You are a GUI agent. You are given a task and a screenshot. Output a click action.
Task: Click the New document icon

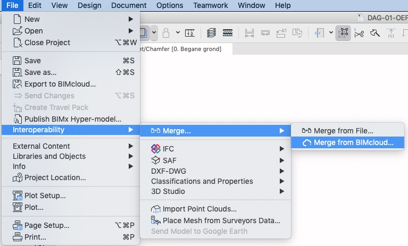[x=17, y=19]
